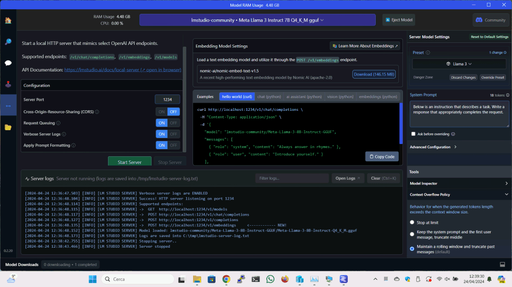Click the Override Preset button

(493, 78)
